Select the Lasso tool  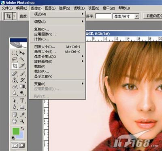15,59
